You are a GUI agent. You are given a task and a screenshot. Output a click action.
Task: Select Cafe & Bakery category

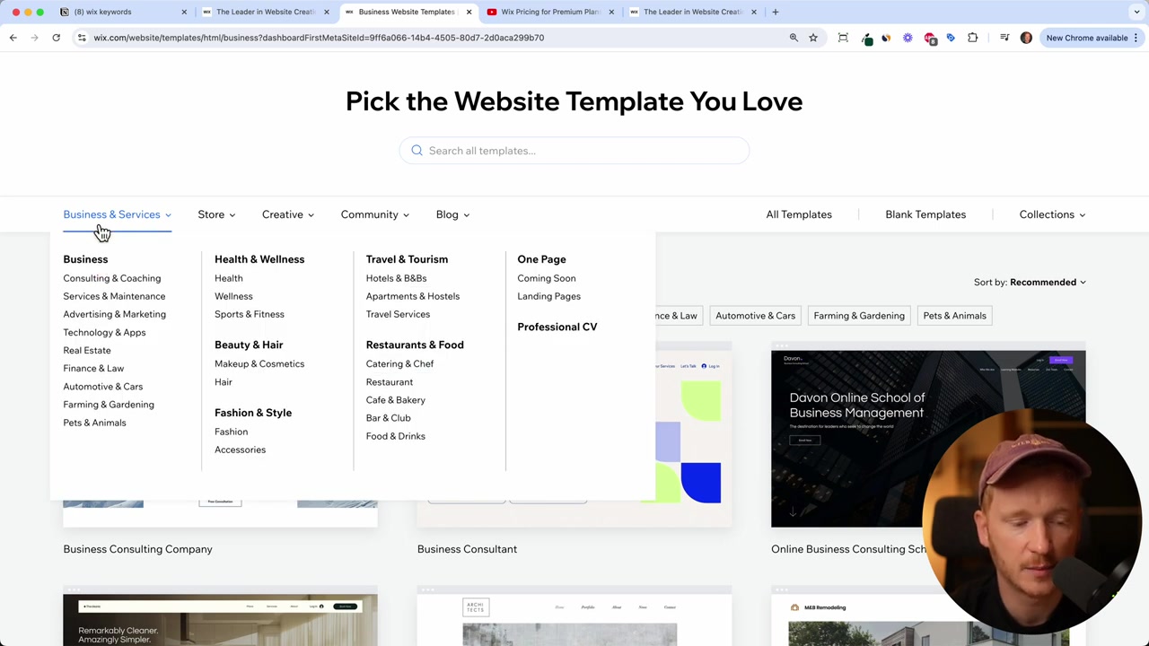396,400
